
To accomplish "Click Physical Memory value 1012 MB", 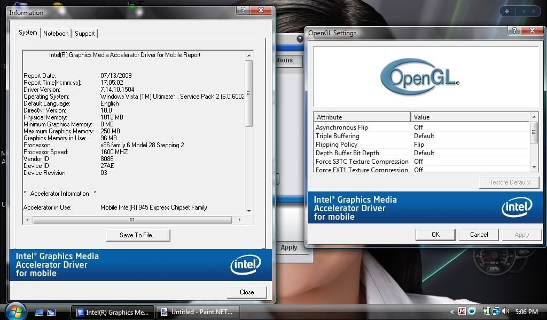I will coord(112,117).
